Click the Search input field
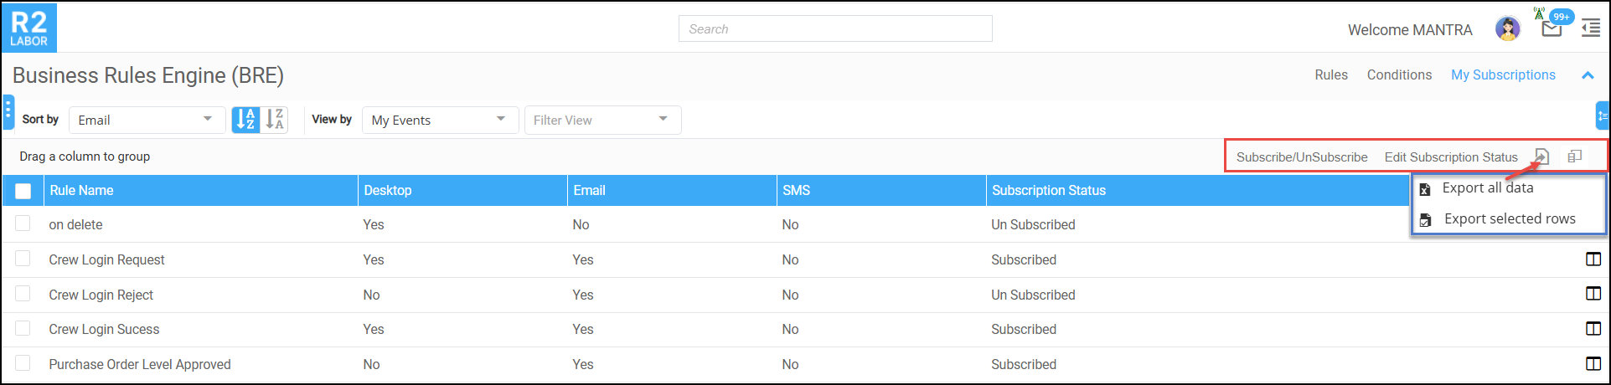 click(x=834, y=28)
